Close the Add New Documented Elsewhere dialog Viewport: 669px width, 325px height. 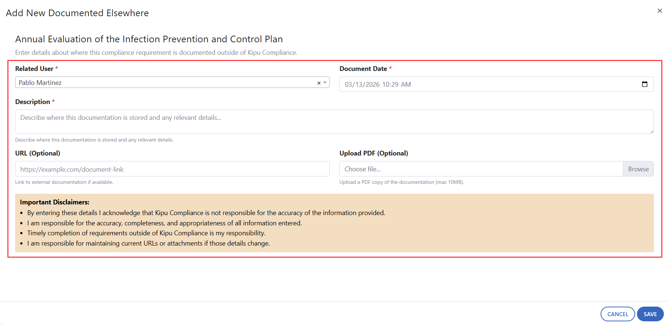click(659, 11)
